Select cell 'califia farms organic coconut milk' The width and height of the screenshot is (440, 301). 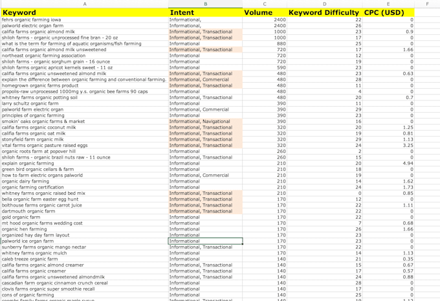(x=85, y=127)
